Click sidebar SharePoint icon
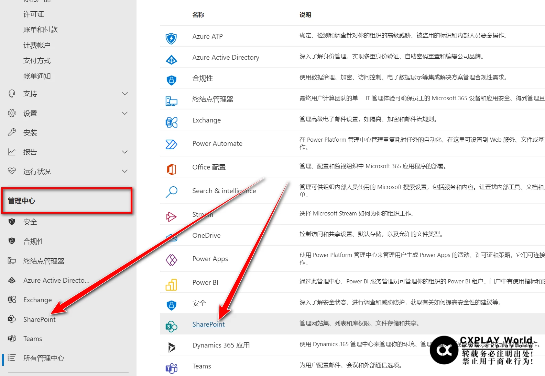 coord(12,319)
